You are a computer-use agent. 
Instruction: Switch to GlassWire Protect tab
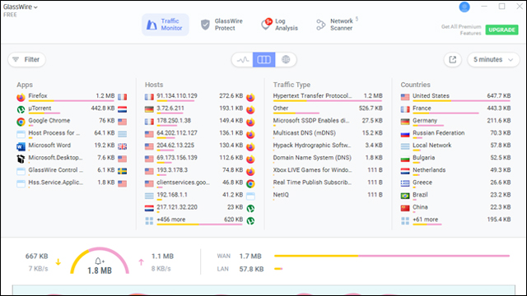tap(222, 25)
